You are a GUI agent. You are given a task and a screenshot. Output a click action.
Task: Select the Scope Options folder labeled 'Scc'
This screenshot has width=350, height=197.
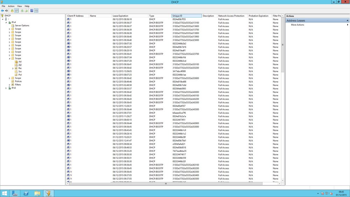coord(18,71)
